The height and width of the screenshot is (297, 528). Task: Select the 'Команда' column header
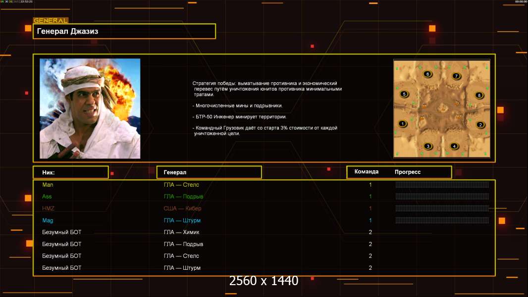(x=367, y=172)
